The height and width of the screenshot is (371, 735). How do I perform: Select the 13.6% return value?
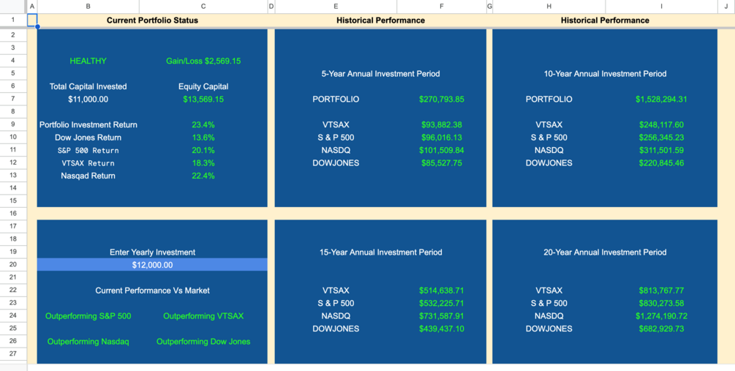pos(203,138)
